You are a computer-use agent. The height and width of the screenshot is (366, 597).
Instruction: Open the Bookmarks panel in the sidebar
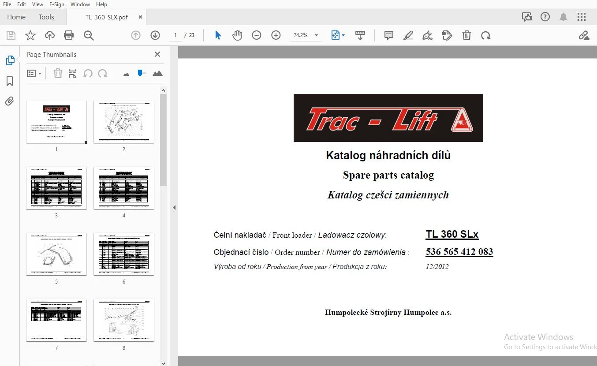(10, 81)
